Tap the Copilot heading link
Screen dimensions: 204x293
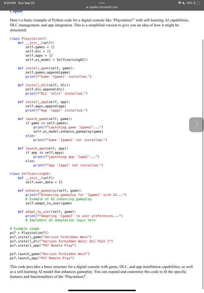[x=16, y=11]
